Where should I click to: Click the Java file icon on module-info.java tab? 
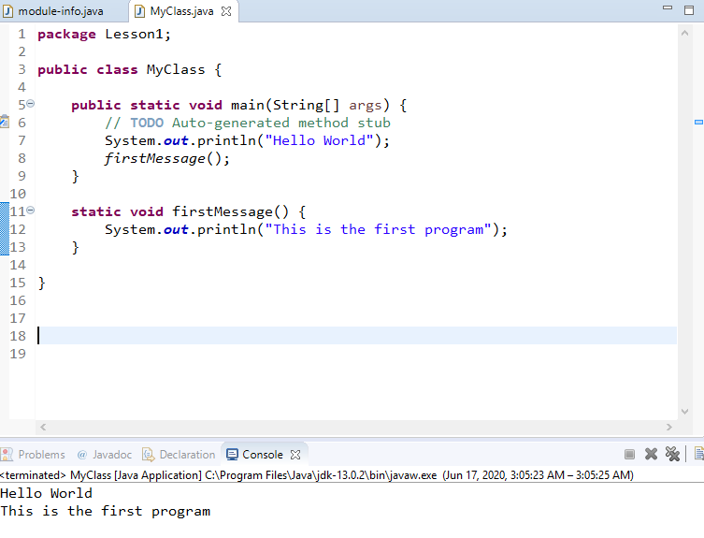[x=7, y=11]
